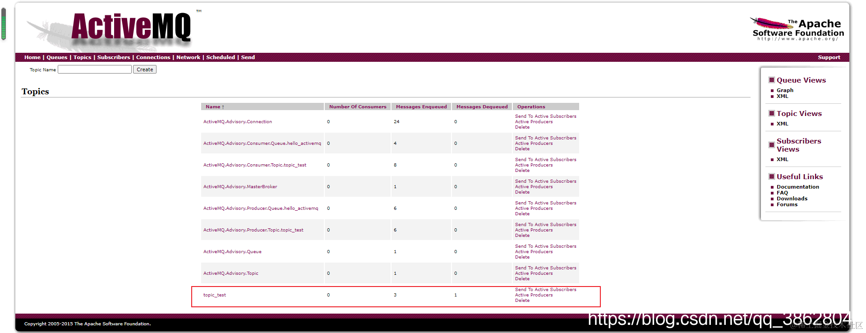Open Topic Views XML link
Image resolution: width=866 pixels, height=333 pixels.
coord(783,124)
